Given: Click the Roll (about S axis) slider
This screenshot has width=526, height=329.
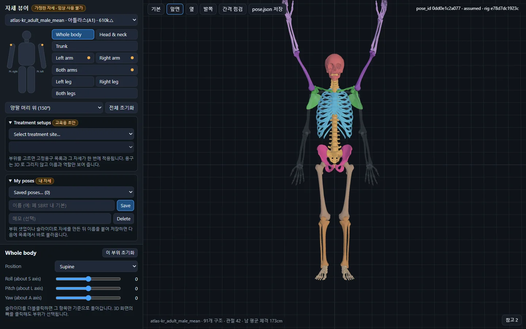Looking at the screenshot, I should (x=88, y=279).
